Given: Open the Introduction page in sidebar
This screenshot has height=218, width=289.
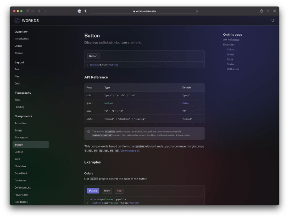Looking at the screenshot, I should pyautogui.click(x=22, y=39).
